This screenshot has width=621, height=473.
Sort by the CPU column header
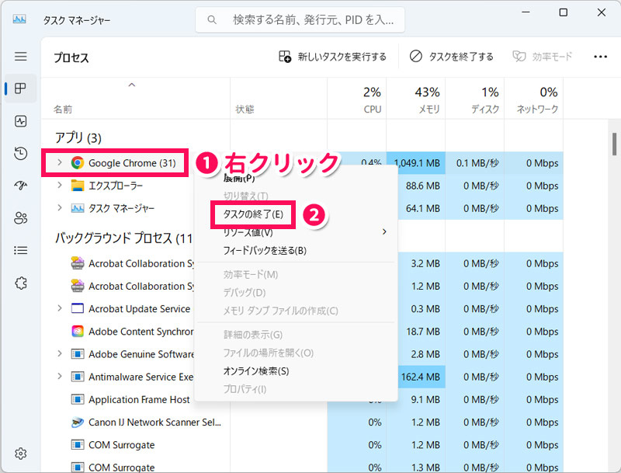[x=356, y=99]
